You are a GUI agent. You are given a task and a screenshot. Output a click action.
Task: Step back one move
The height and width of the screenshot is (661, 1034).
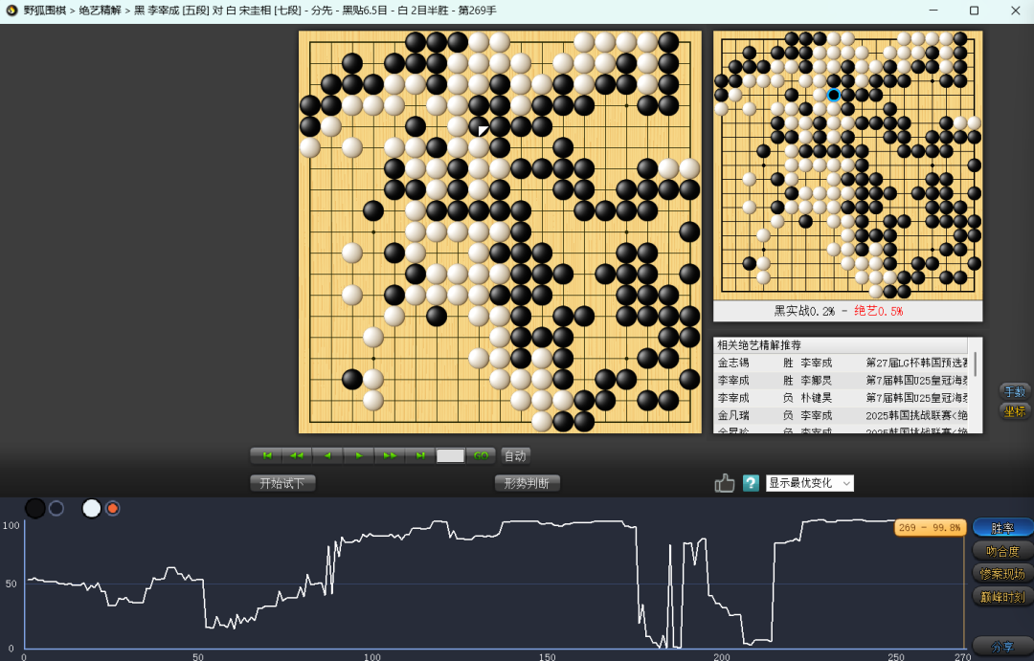[x=327, y=455]
